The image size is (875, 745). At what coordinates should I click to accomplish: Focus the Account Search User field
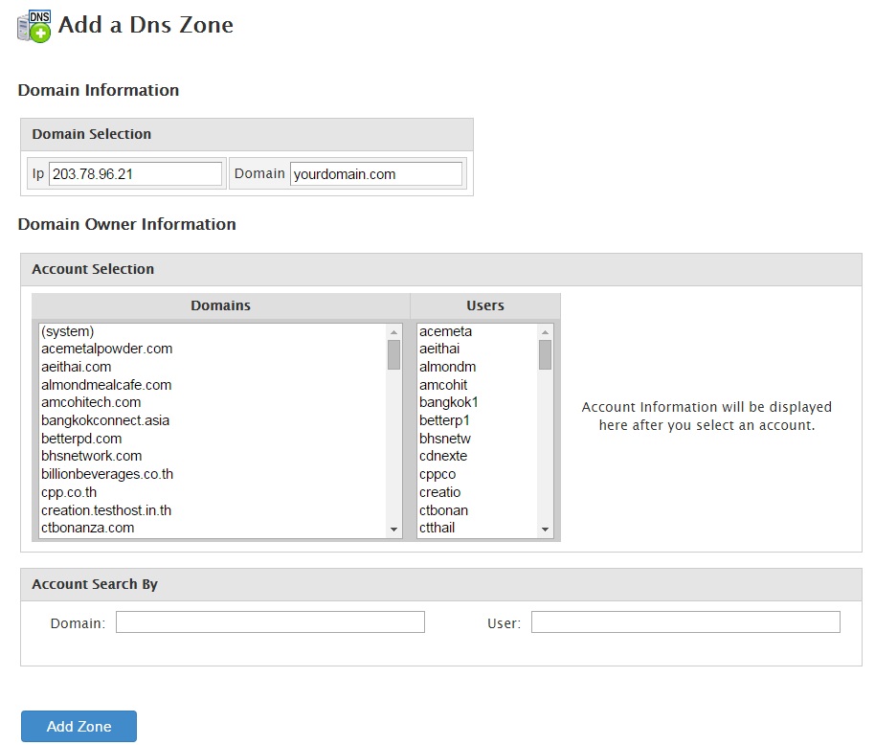(685, 623)
